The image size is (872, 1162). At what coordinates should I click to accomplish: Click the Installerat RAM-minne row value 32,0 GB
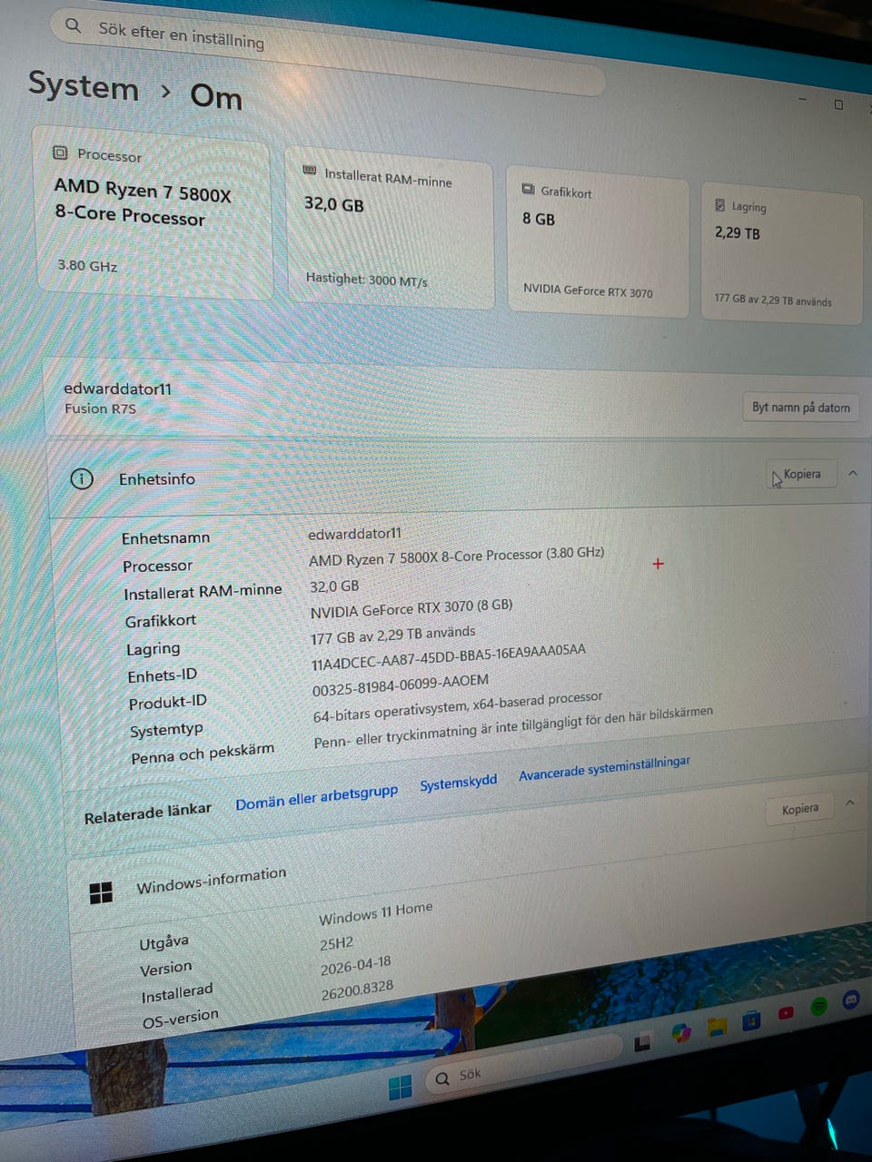pyautogui.click(x=334, y=586)
